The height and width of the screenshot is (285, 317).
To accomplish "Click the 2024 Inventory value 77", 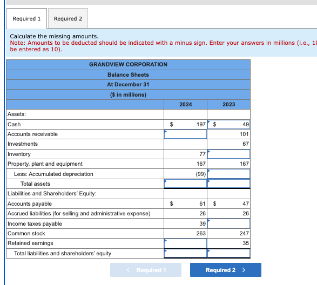I will point(203,154).
